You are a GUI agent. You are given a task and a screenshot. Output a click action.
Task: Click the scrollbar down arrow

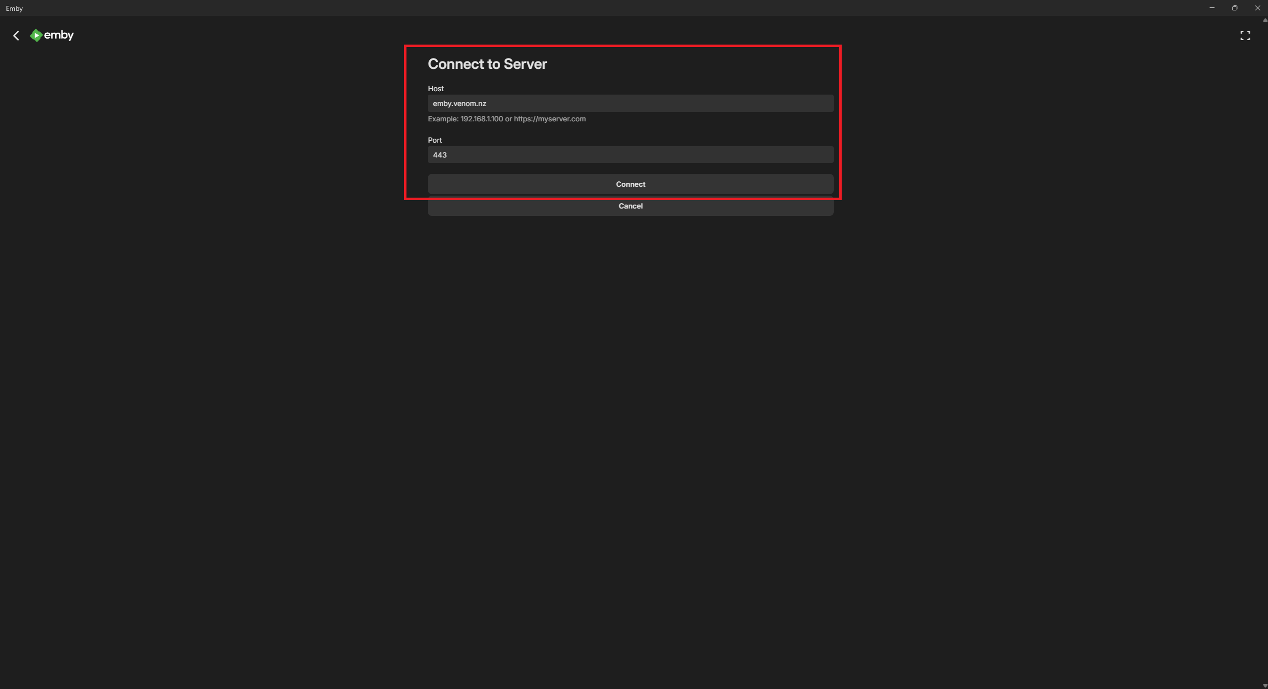(1265, 686)
